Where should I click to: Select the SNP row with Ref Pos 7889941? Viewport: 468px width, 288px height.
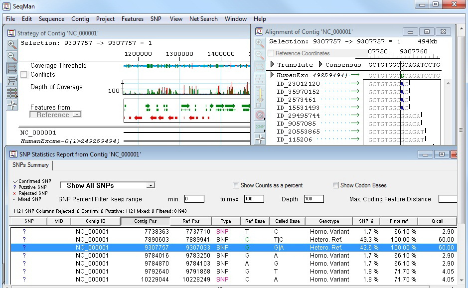pos(234,240)
